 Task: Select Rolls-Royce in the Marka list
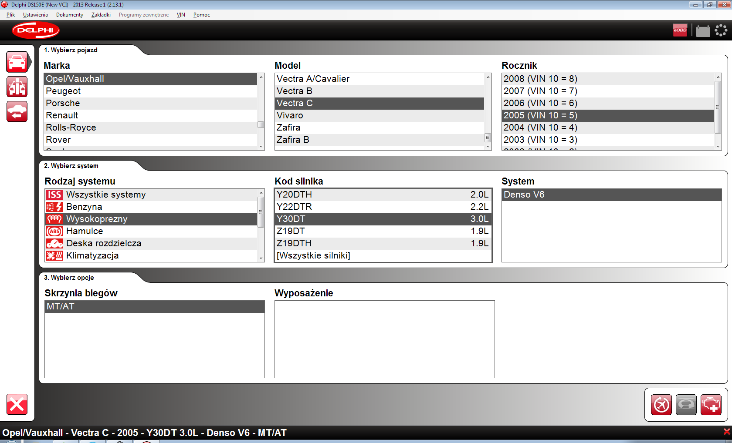point(151,128)
